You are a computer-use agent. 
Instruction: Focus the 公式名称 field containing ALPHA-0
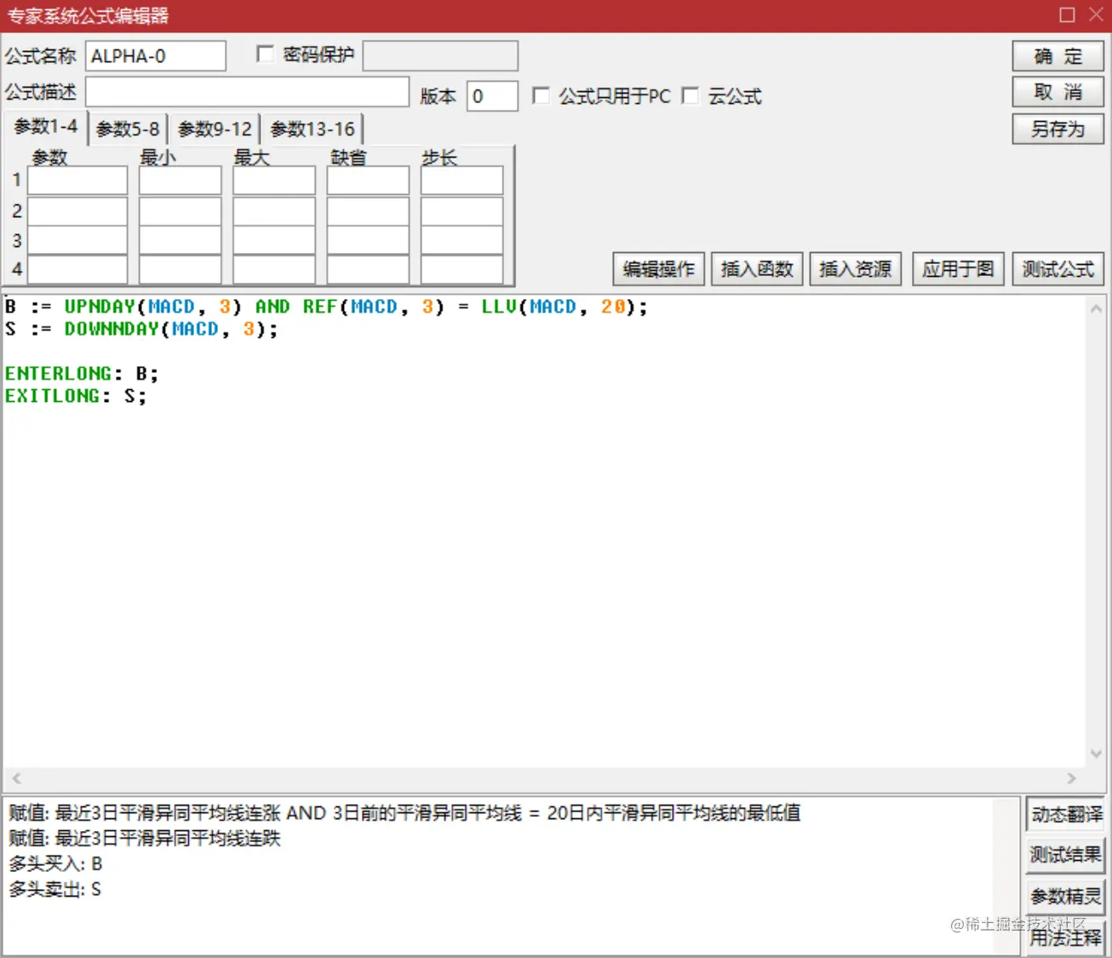click(x=156, y=56)
